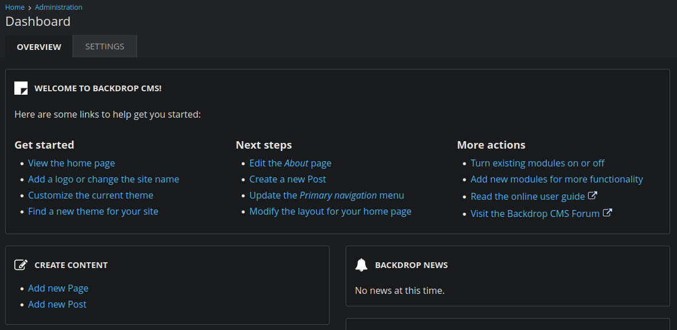Viewport: 677px width, 330px height.
Task: Click Find a new theme for your site
Action: click(x=93, y=211)
